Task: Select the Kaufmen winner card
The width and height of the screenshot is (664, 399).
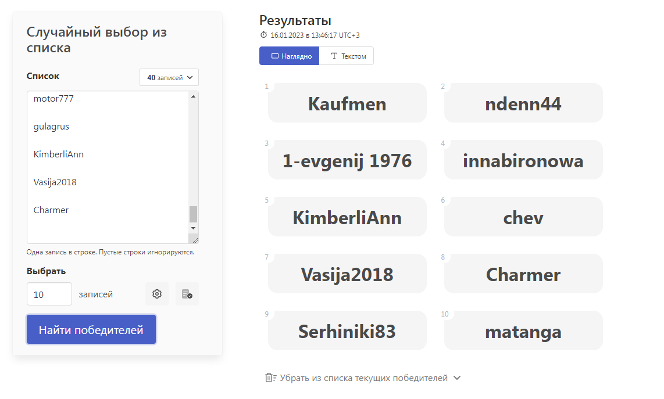Action: tap(347, 104)
